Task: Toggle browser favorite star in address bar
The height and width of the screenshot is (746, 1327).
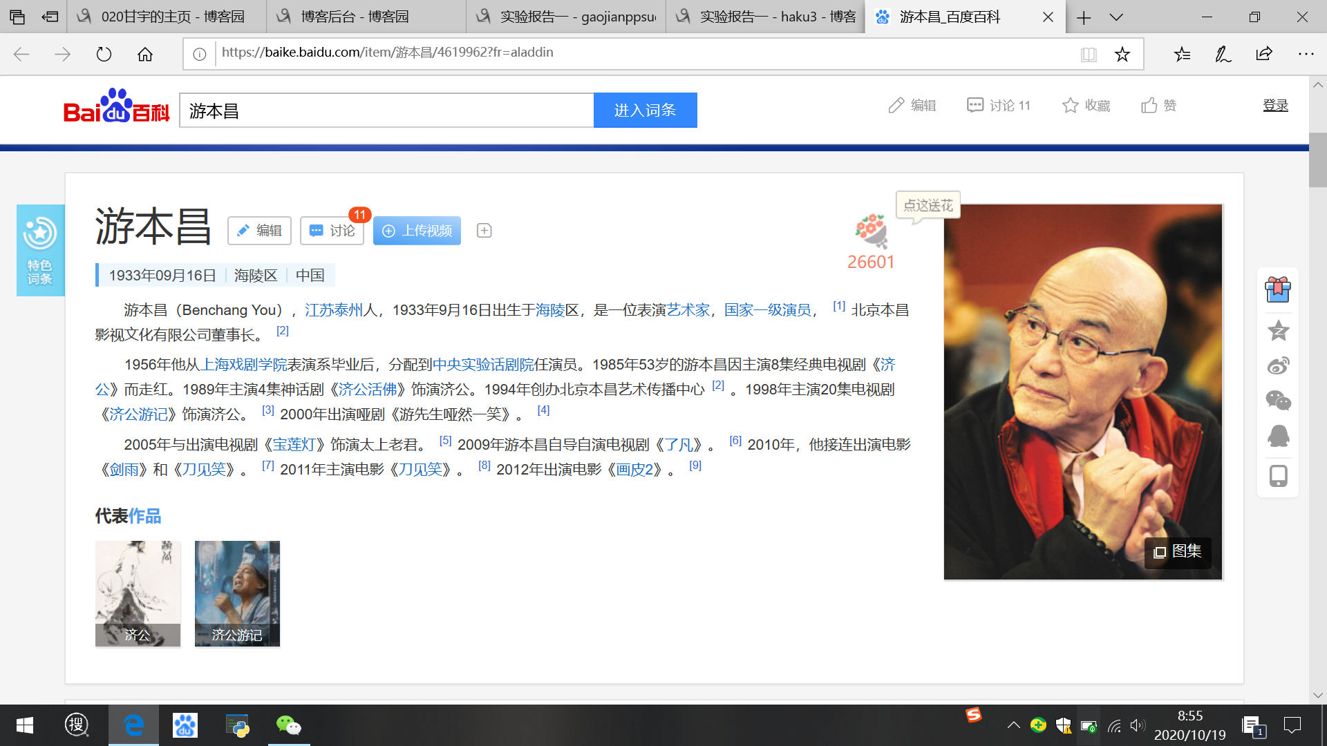Action: 1122,55
